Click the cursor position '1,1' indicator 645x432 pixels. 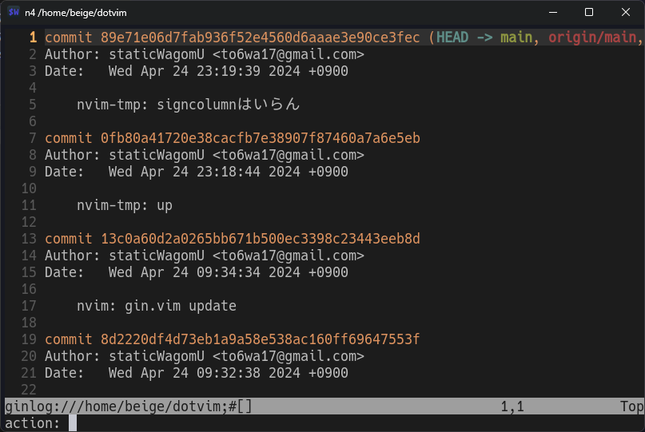512,406
